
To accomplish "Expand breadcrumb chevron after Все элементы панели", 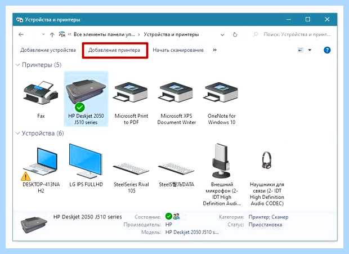I will [139, 35].
